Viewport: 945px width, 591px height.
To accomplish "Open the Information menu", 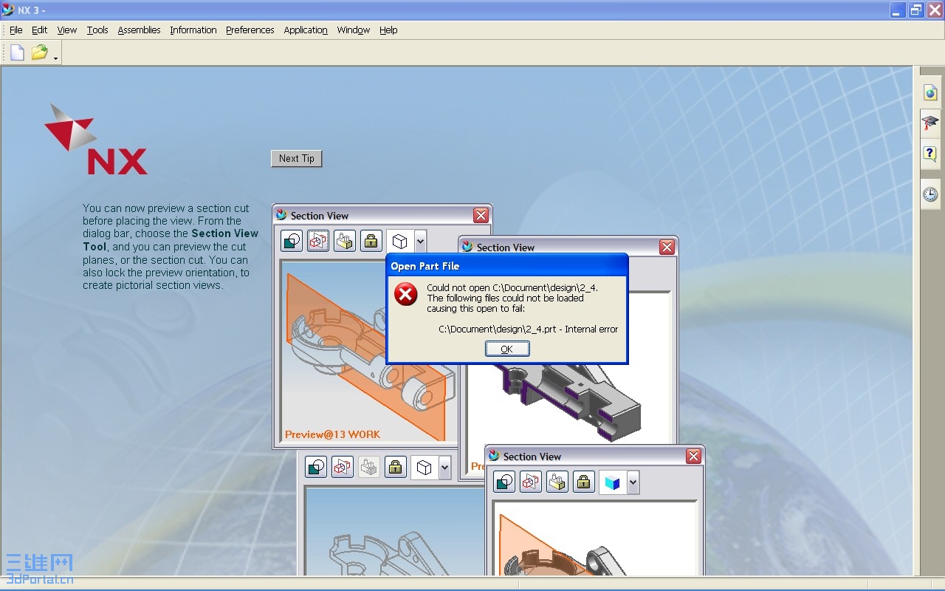I will click(x=193, y=30).
